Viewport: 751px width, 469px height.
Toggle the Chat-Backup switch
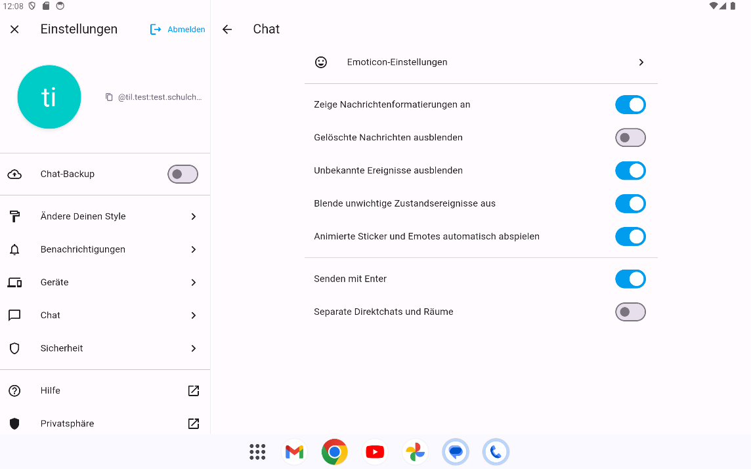182,174
